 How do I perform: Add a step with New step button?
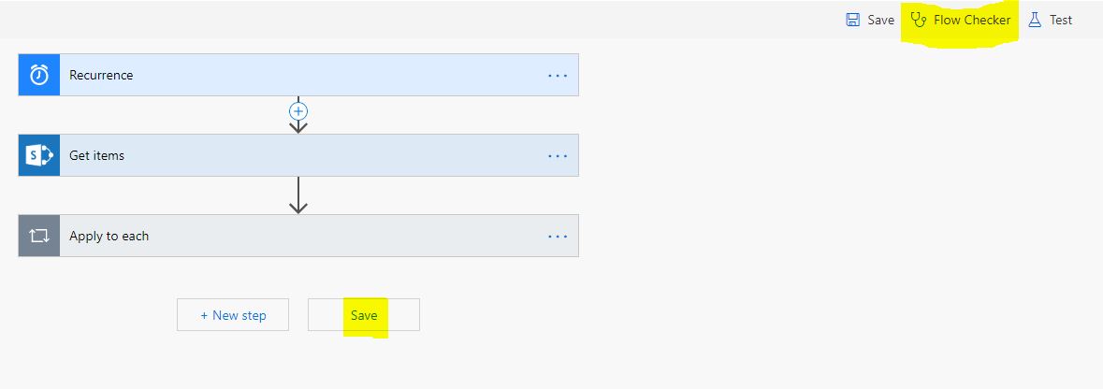pos(233,315)
